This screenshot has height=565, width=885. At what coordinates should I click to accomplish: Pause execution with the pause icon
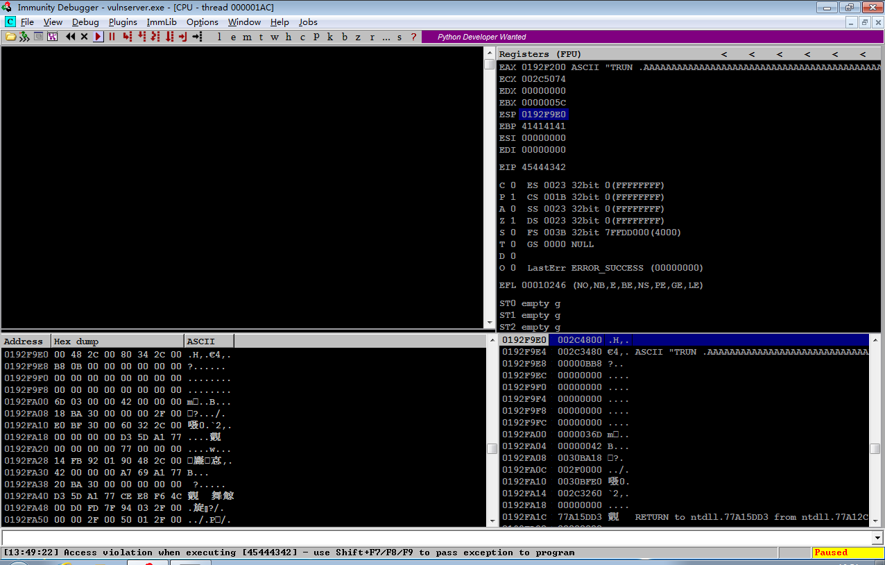point(112,37)
